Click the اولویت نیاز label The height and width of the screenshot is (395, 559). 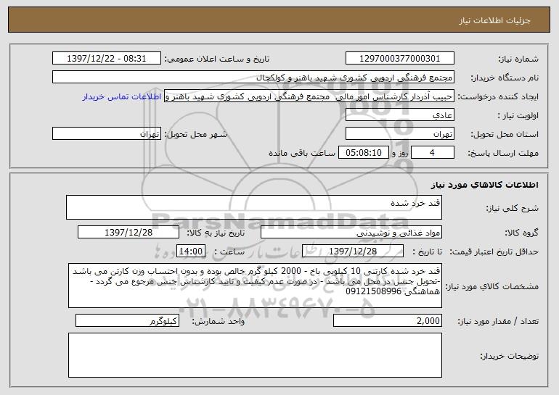coord(518,115)
